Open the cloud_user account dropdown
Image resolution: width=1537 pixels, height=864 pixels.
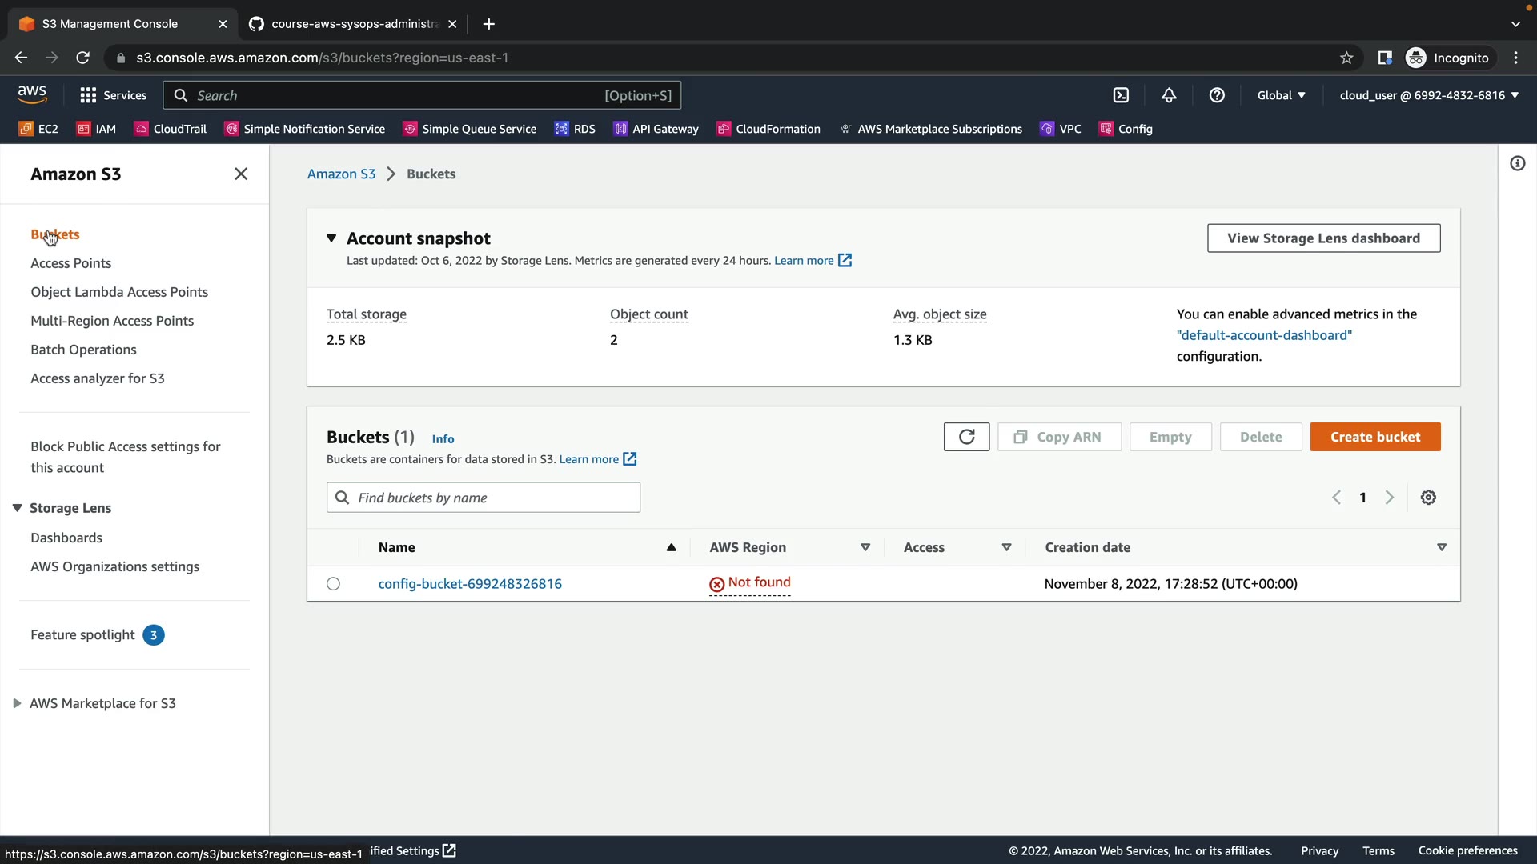1428,95
